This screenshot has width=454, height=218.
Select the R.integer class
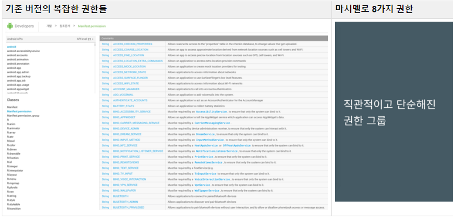pos(12,166)
